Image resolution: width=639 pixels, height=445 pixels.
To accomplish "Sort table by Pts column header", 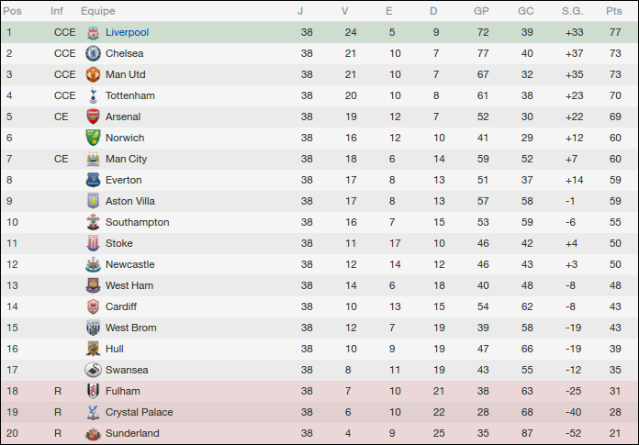I will [613, 11].
